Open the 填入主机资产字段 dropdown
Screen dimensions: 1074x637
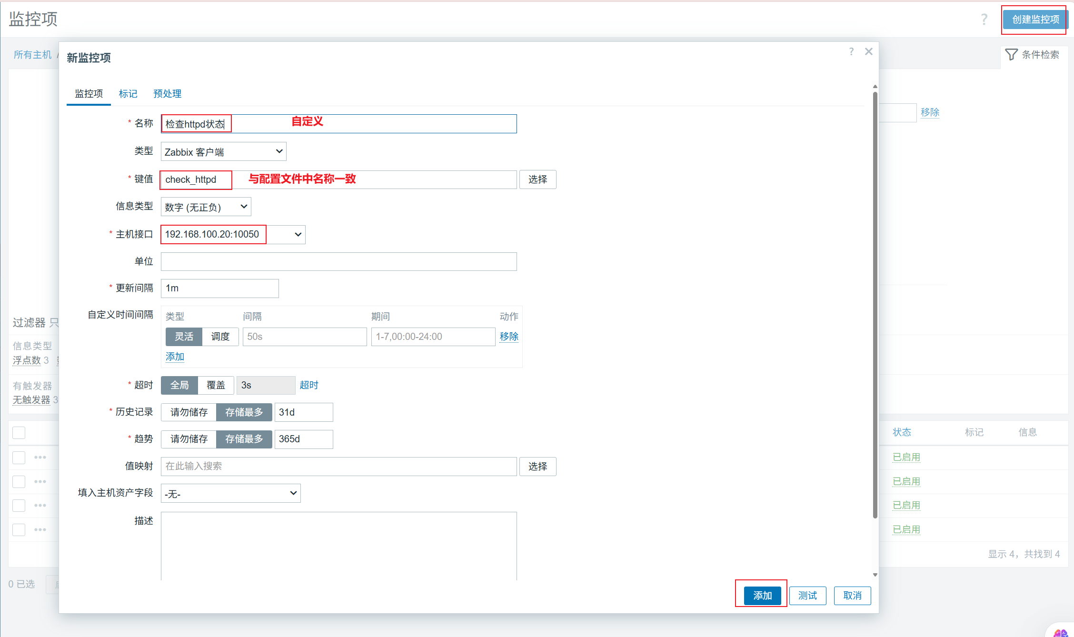[x=230, y=494]
